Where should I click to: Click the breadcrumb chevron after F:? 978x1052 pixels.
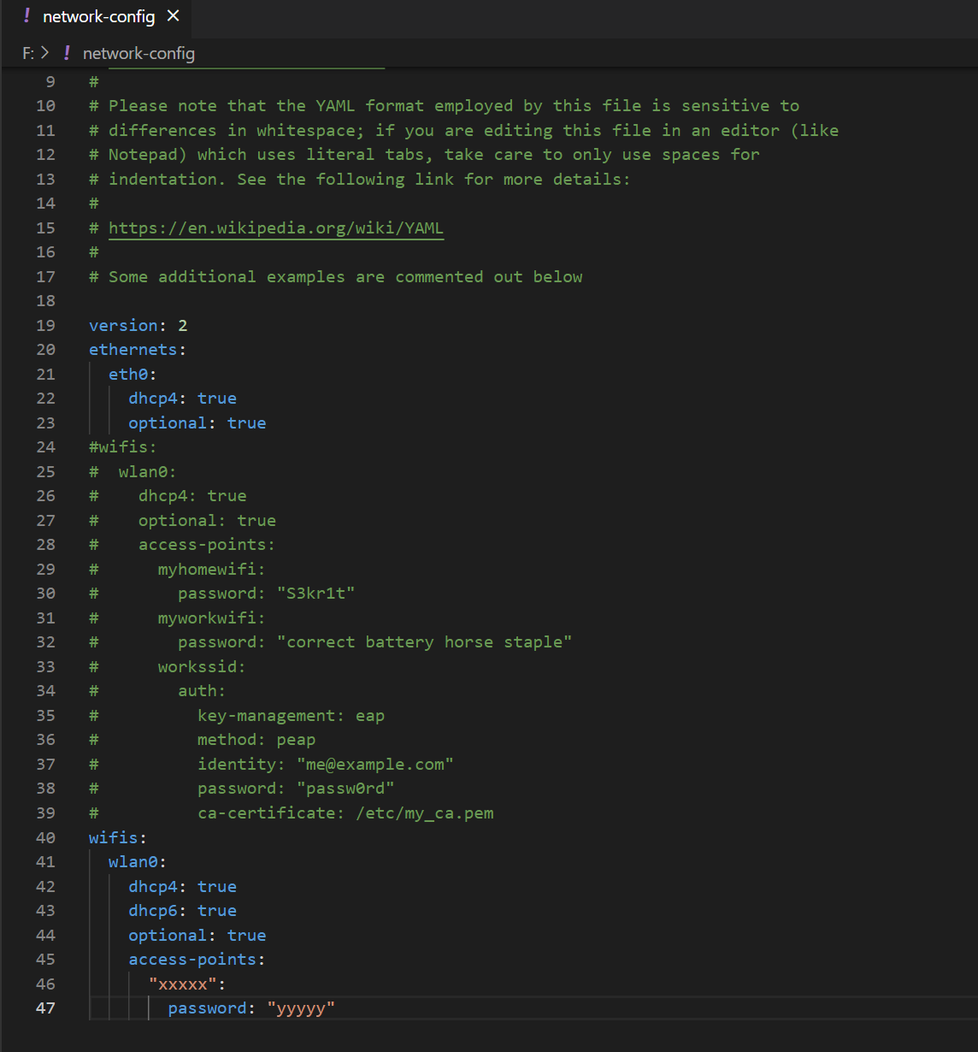point(45,53)
